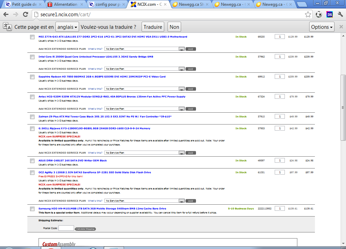This screenshot has height=249, width=346.
Task: Bookmark this page with the star icon
Action: pos(308,15)
